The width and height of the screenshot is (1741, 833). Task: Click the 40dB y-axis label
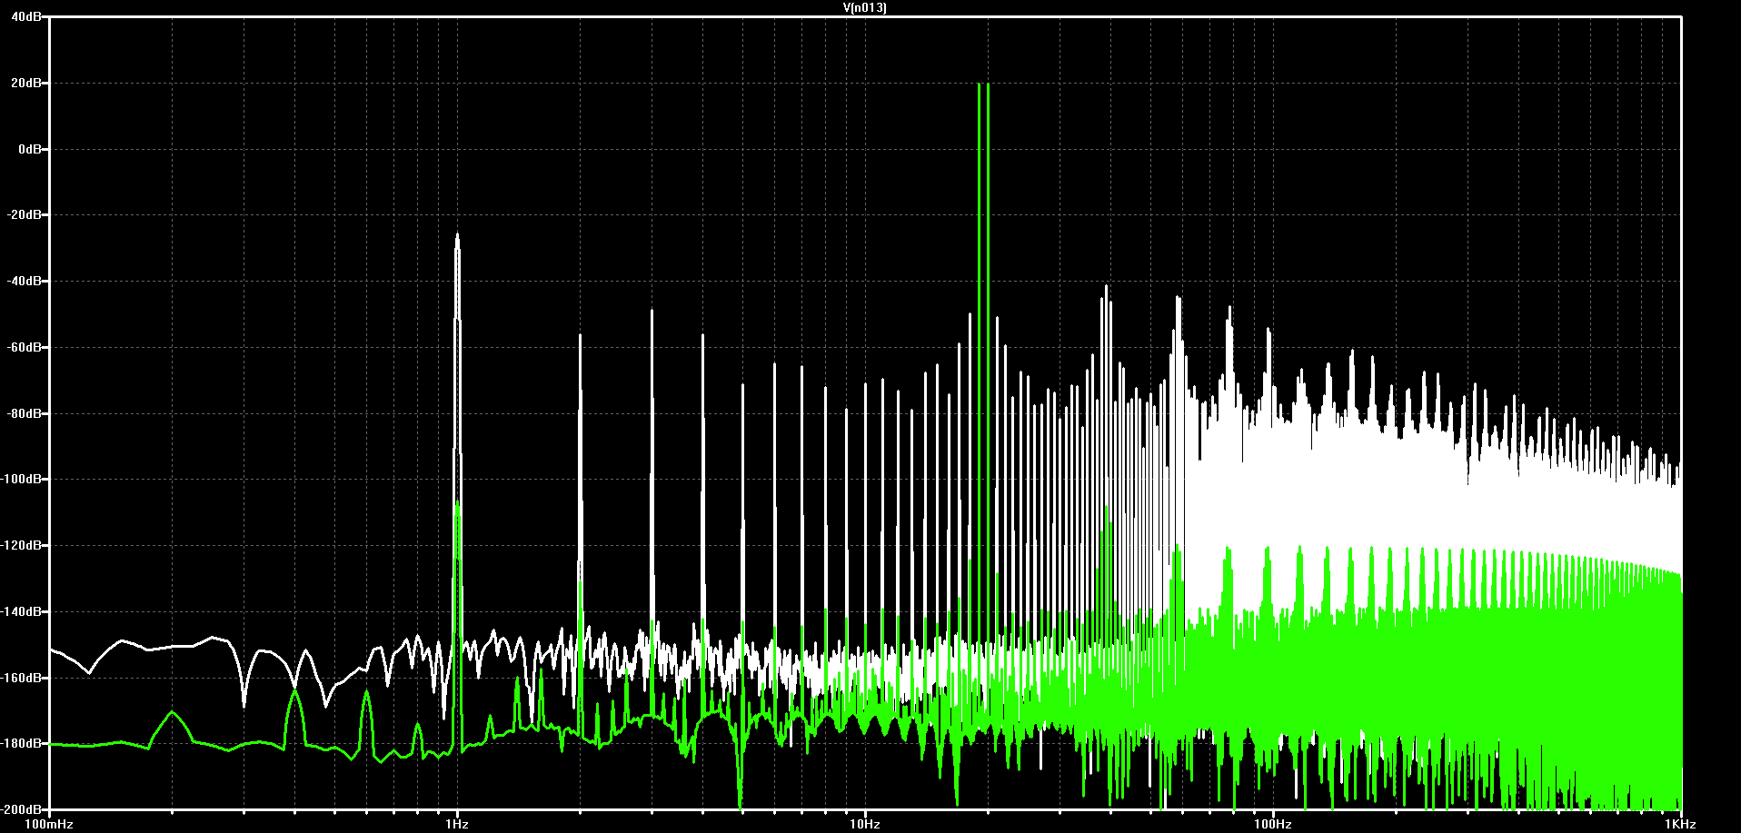pos(27,16)
